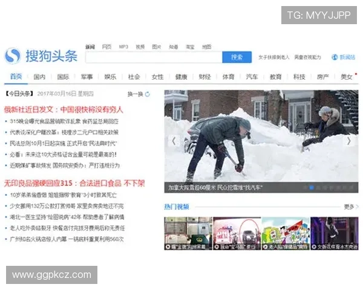Open the 财经 news section

pyautogui.click(x=204, y=77)
